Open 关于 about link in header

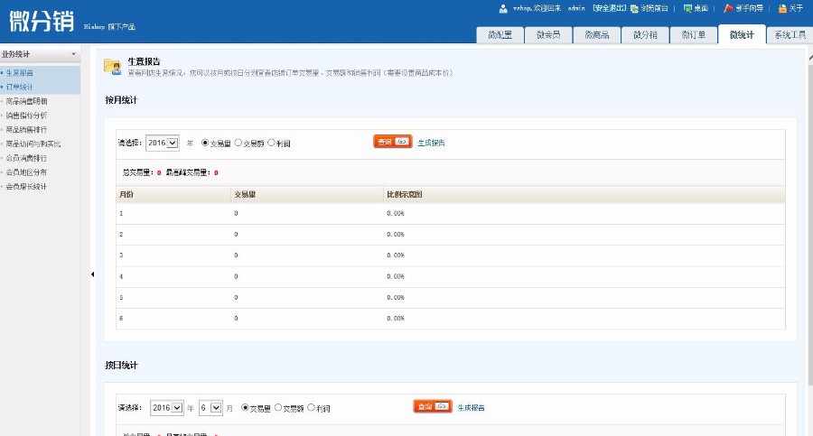click(x=790, y=8)
